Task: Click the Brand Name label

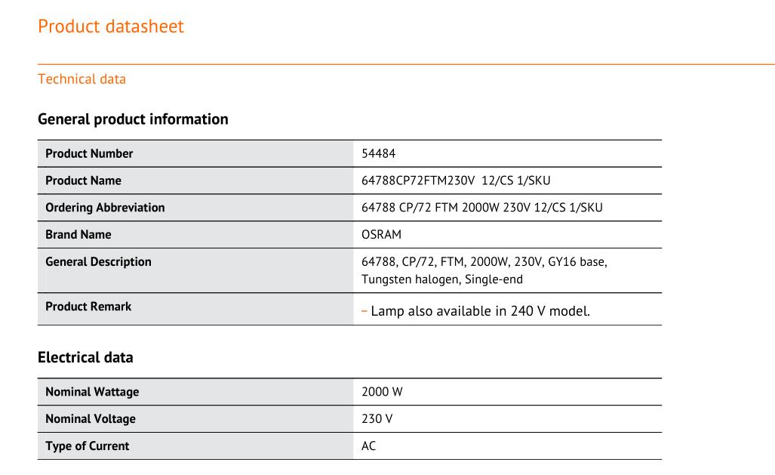Action: [78, 235]
